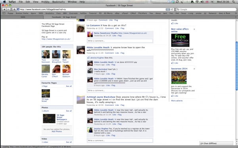This screenshot has height=148, width=238.
Task: Show more bookmarks overflow chevron
Action: pos(236,13)
